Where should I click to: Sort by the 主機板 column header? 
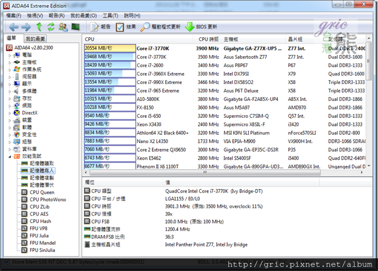click(253, 39)
